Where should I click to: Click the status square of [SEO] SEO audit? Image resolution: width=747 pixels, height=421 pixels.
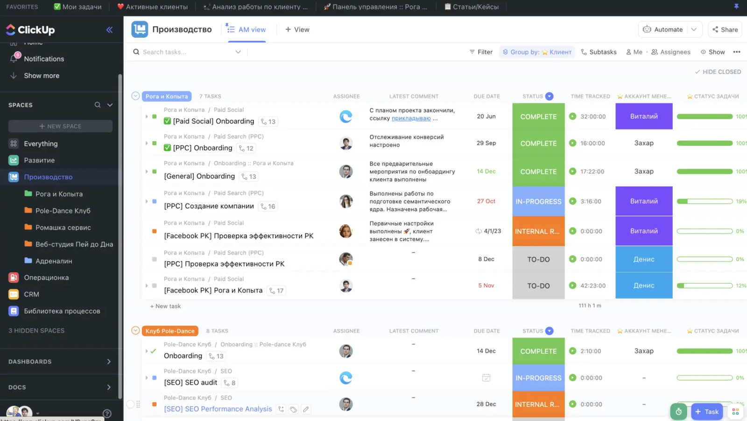coord(155,378)
